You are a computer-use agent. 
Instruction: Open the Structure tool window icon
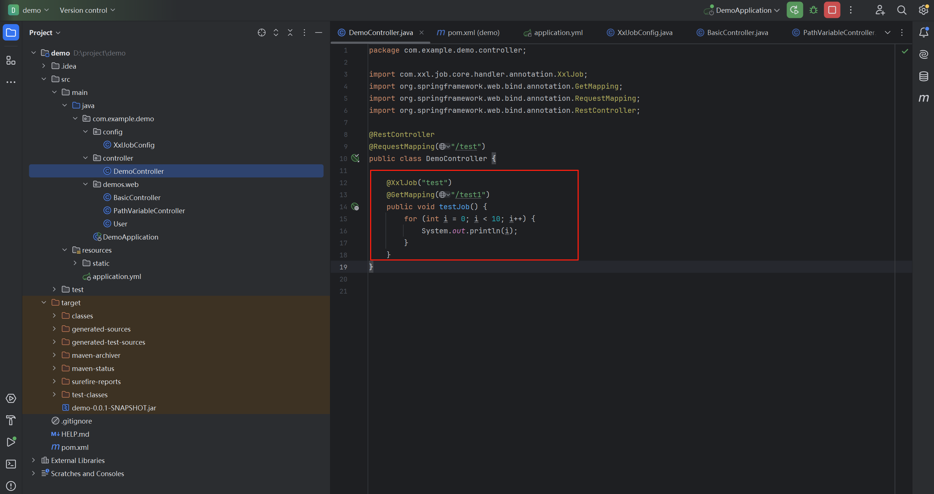[x=11, y=60]
